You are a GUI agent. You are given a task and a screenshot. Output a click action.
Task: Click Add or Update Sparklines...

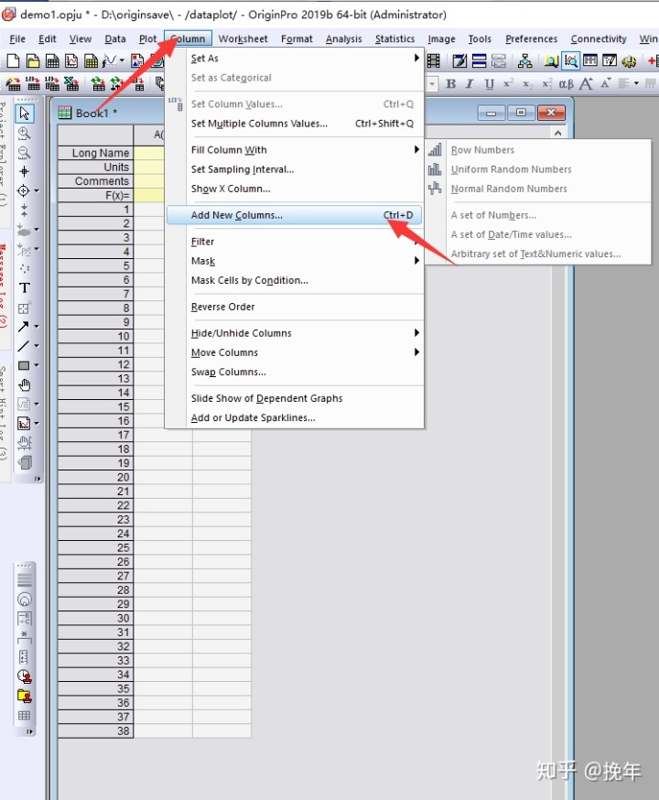point(303,418)
